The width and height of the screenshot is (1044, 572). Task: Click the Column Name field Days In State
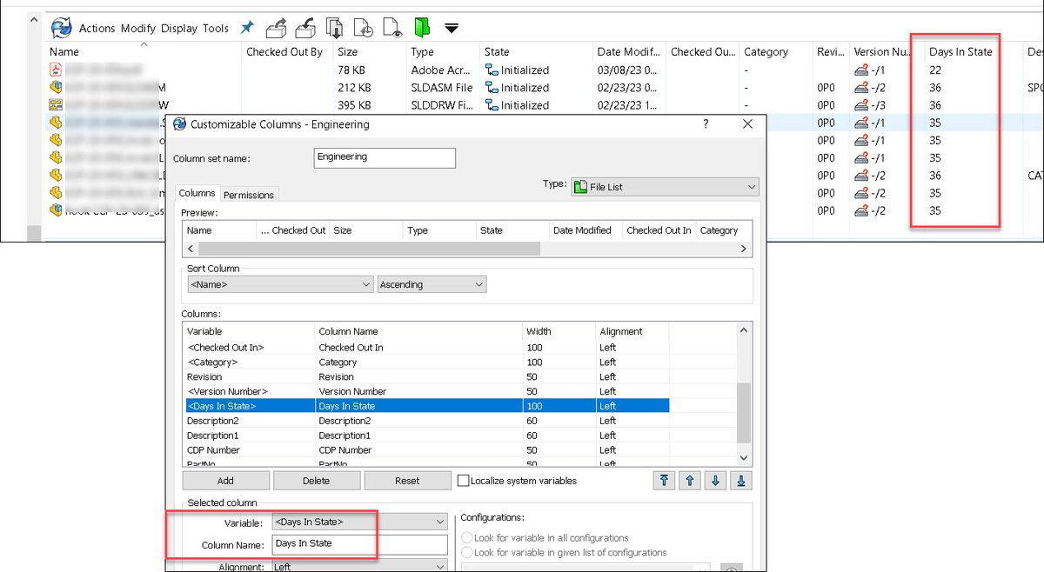tap(360, 543)
